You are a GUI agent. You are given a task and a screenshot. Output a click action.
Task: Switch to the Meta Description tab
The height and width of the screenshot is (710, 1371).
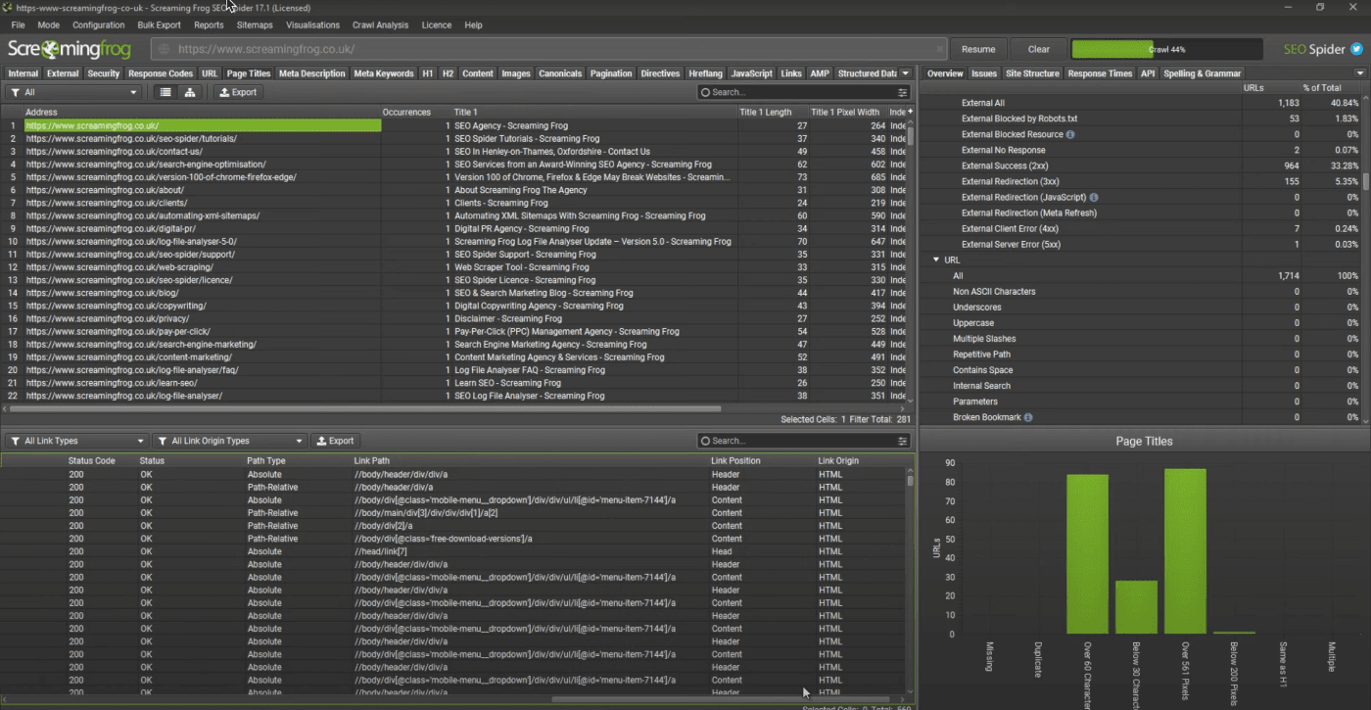[x=311, y=73]
